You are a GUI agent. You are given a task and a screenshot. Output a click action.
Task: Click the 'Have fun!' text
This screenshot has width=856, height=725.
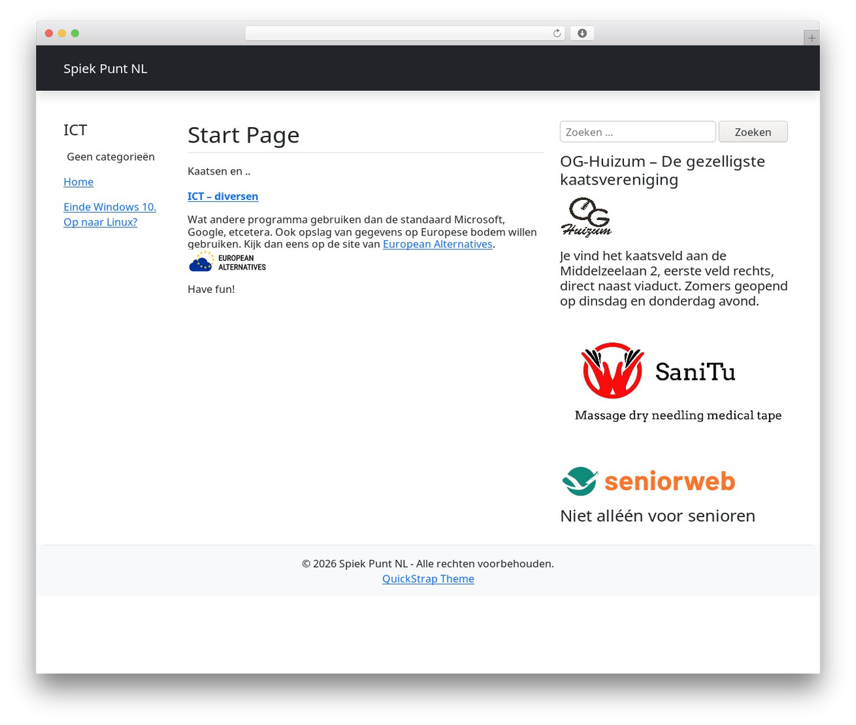point(211,289)
